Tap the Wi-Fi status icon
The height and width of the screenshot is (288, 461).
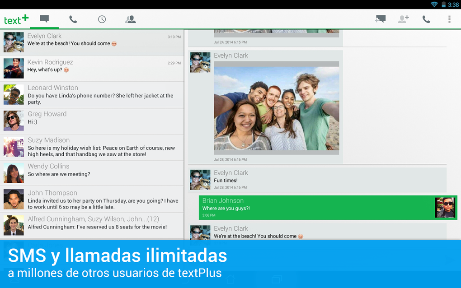point(434,5)
